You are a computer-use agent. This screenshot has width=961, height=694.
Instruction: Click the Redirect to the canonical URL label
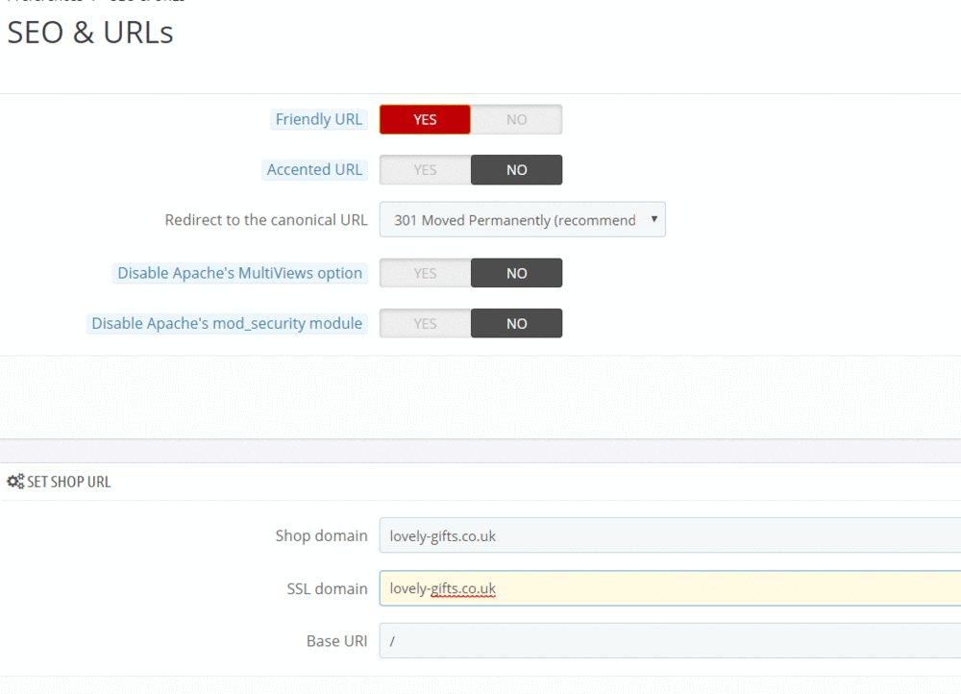tap(265, 220)
